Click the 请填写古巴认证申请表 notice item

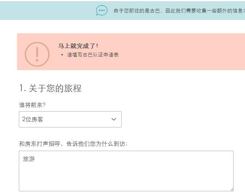[93, 55]
